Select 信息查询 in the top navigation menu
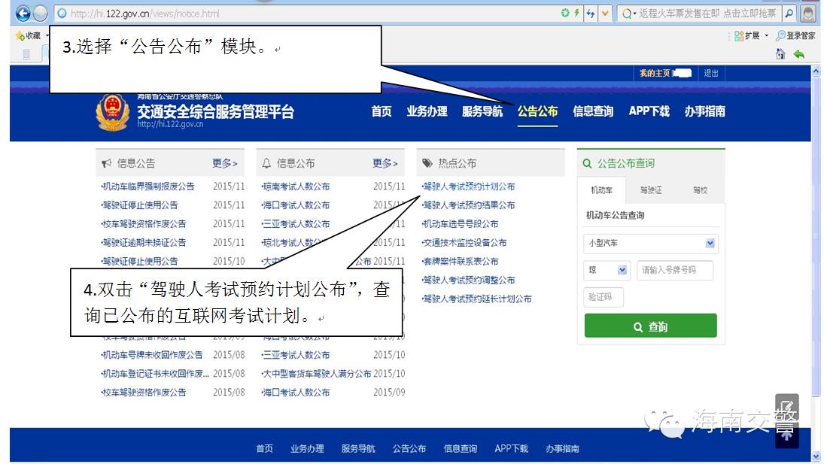Viewport: 824px width, 464px height. [x=594, y=111]
